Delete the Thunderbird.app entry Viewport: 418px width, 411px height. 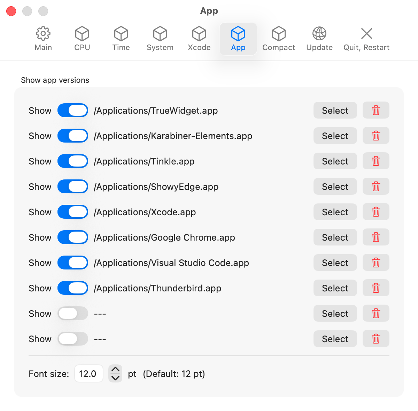[x=376, y=288]
